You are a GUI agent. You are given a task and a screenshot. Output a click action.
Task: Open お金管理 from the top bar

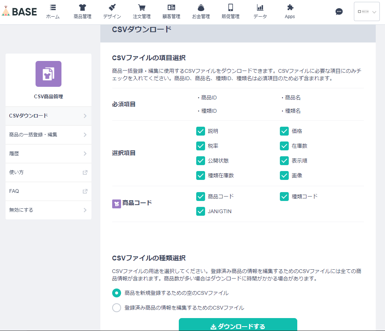[x=201, y=11]
